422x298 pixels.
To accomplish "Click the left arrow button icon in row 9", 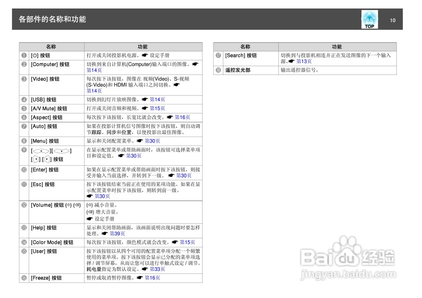I will [x=36, y=159].
